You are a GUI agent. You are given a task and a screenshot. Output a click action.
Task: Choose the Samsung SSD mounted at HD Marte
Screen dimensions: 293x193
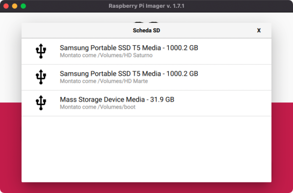(x=129, y=74)
